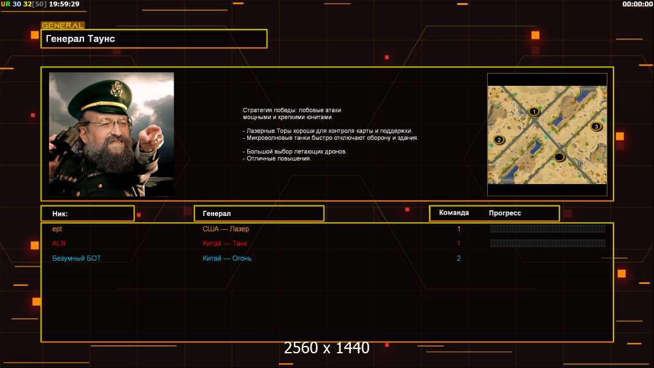
Task: Click the 'Генерал' column header
Action: pos(259,213)
